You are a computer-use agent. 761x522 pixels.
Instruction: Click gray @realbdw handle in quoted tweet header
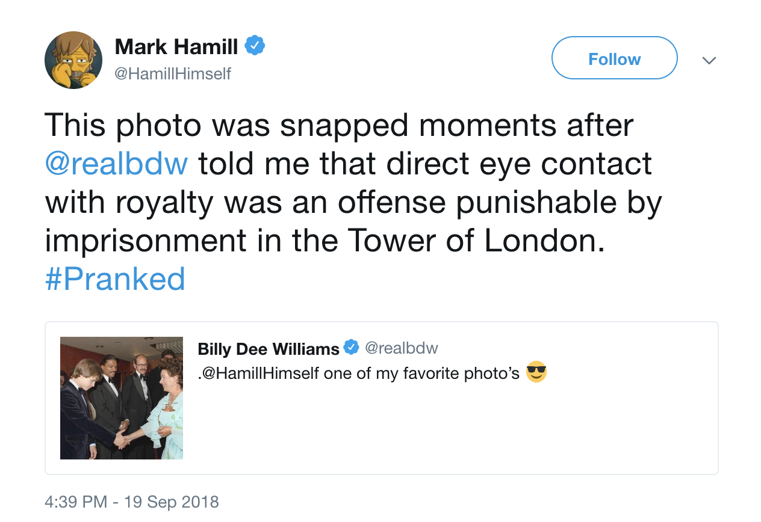click(x=402, y=348)
